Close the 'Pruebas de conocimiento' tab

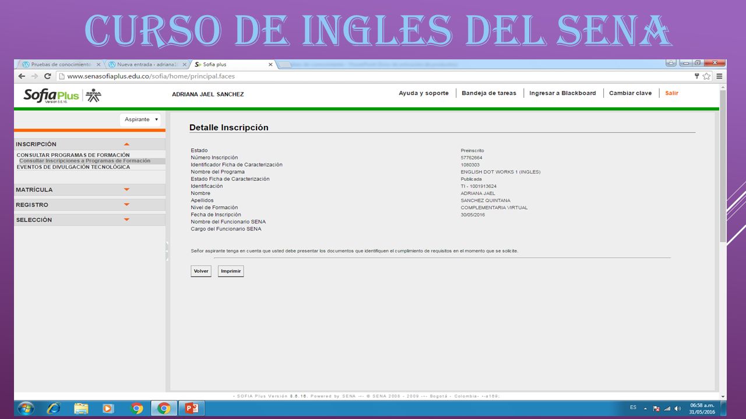tap(98, 65)
